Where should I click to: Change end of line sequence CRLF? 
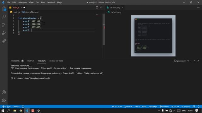click(144, 107)
